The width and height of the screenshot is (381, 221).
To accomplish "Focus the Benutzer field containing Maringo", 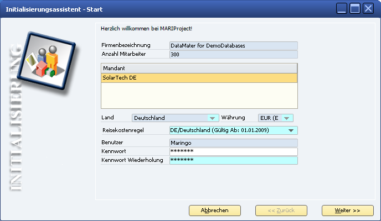I will coord(233,143).
